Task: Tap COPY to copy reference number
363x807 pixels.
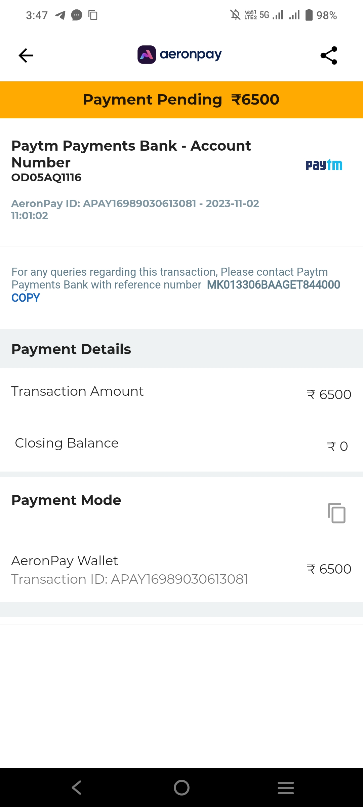Action: coord(26,298)
